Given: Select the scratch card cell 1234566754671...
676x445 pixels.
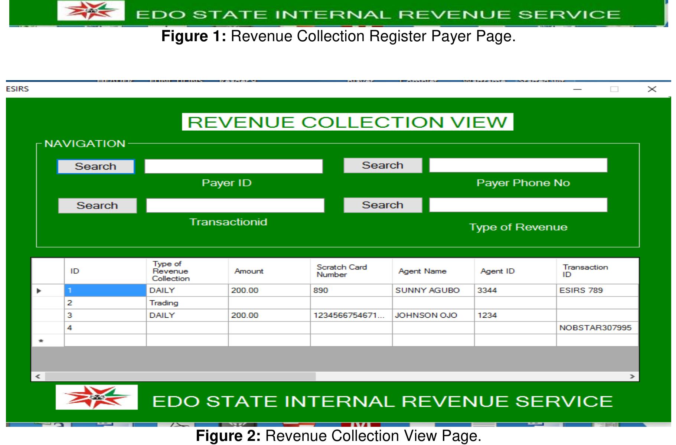Looking at the screenshot, I should [352, 315].
